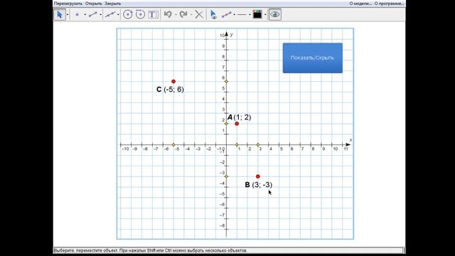455x256 pixels.
Task: Open dropdown next to arrow pointer tool
Action: click(68, 14)
